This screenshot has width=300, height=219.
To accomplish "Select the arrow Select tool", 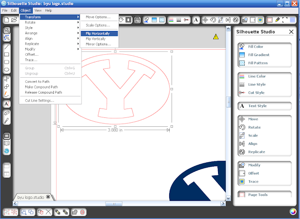I will click(x=7, y=30).
